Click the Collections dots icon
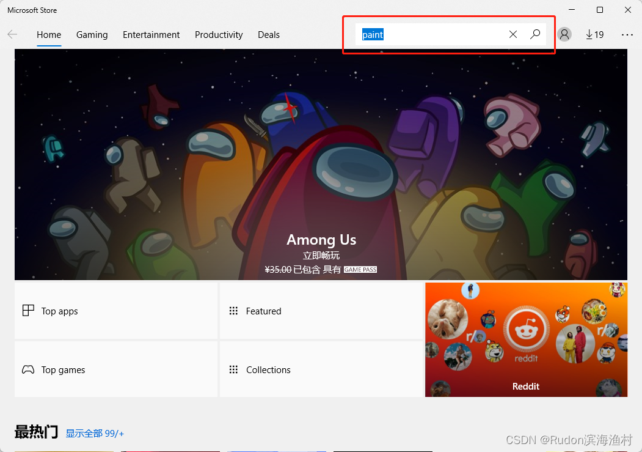Screen dimensions: 642x452 pos(233,369)
